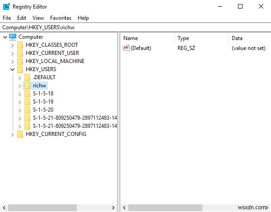The image size is (271, 212).
Task: Click the tree pane left scroll arrow
Action: click(x=4, y=207)
